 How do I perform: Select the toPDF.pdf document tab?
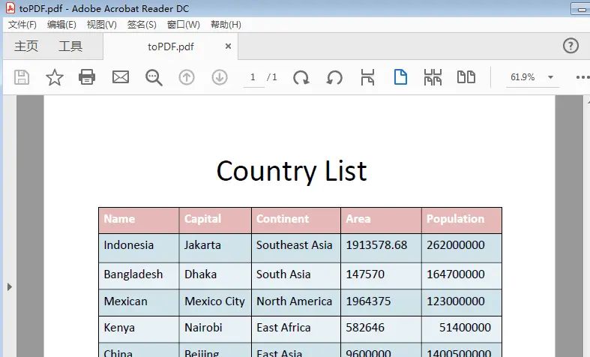[170, 46]
